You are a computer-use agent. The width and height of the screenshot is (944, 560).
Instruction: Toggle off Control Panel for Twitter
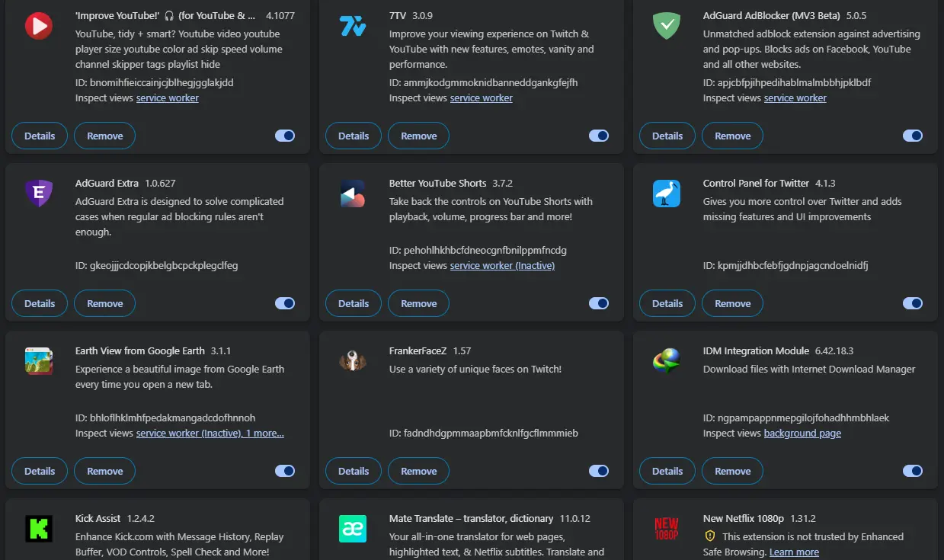point(913,303)
